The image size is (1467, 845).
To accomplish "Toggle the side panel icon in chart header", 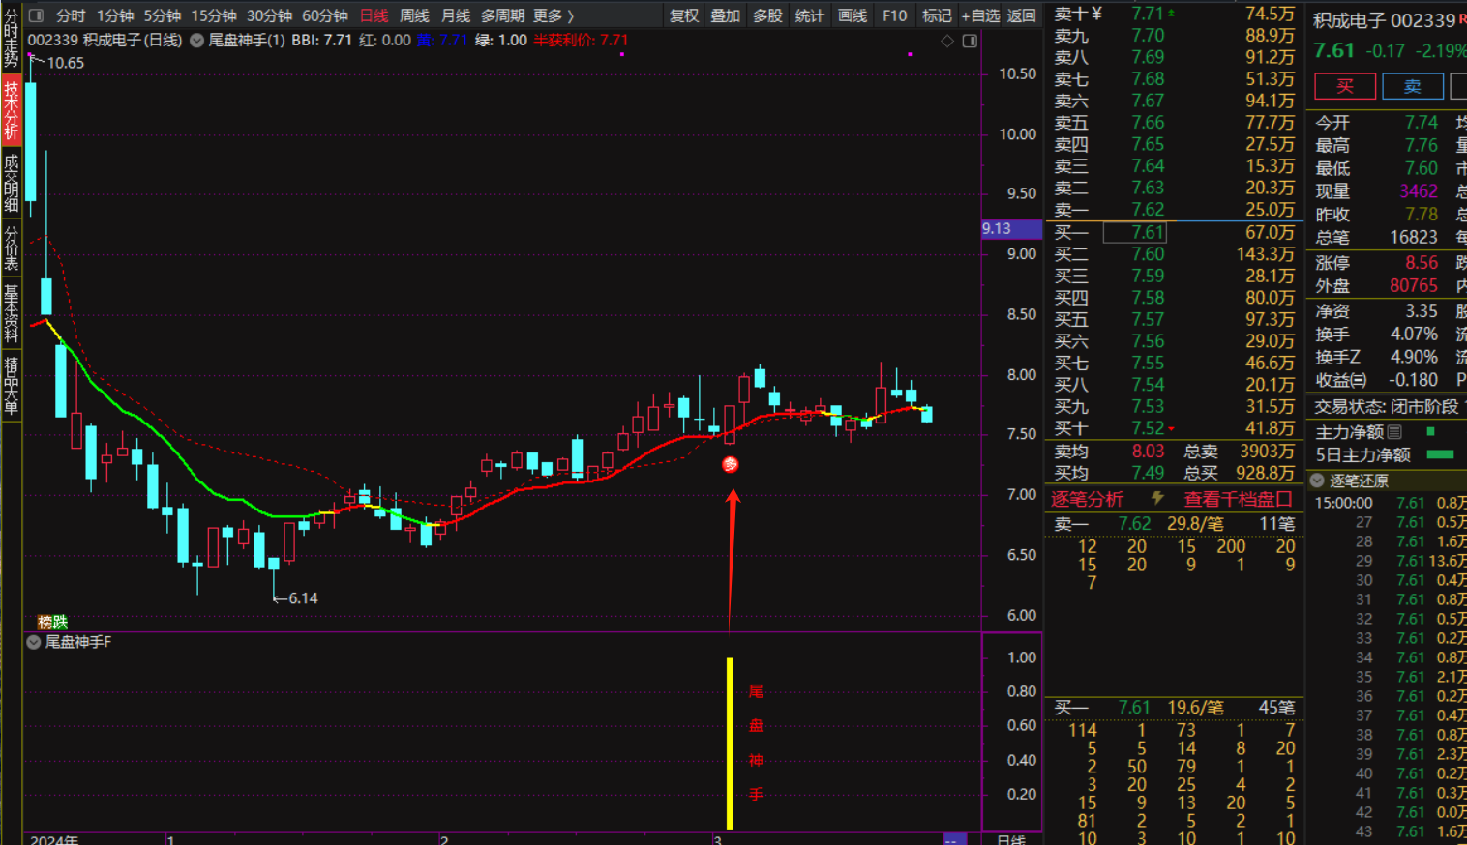I will (970, 41).
